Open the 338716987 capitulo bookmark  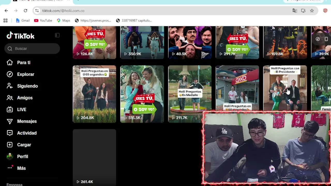pyautogui.click(x=134, y=20)
